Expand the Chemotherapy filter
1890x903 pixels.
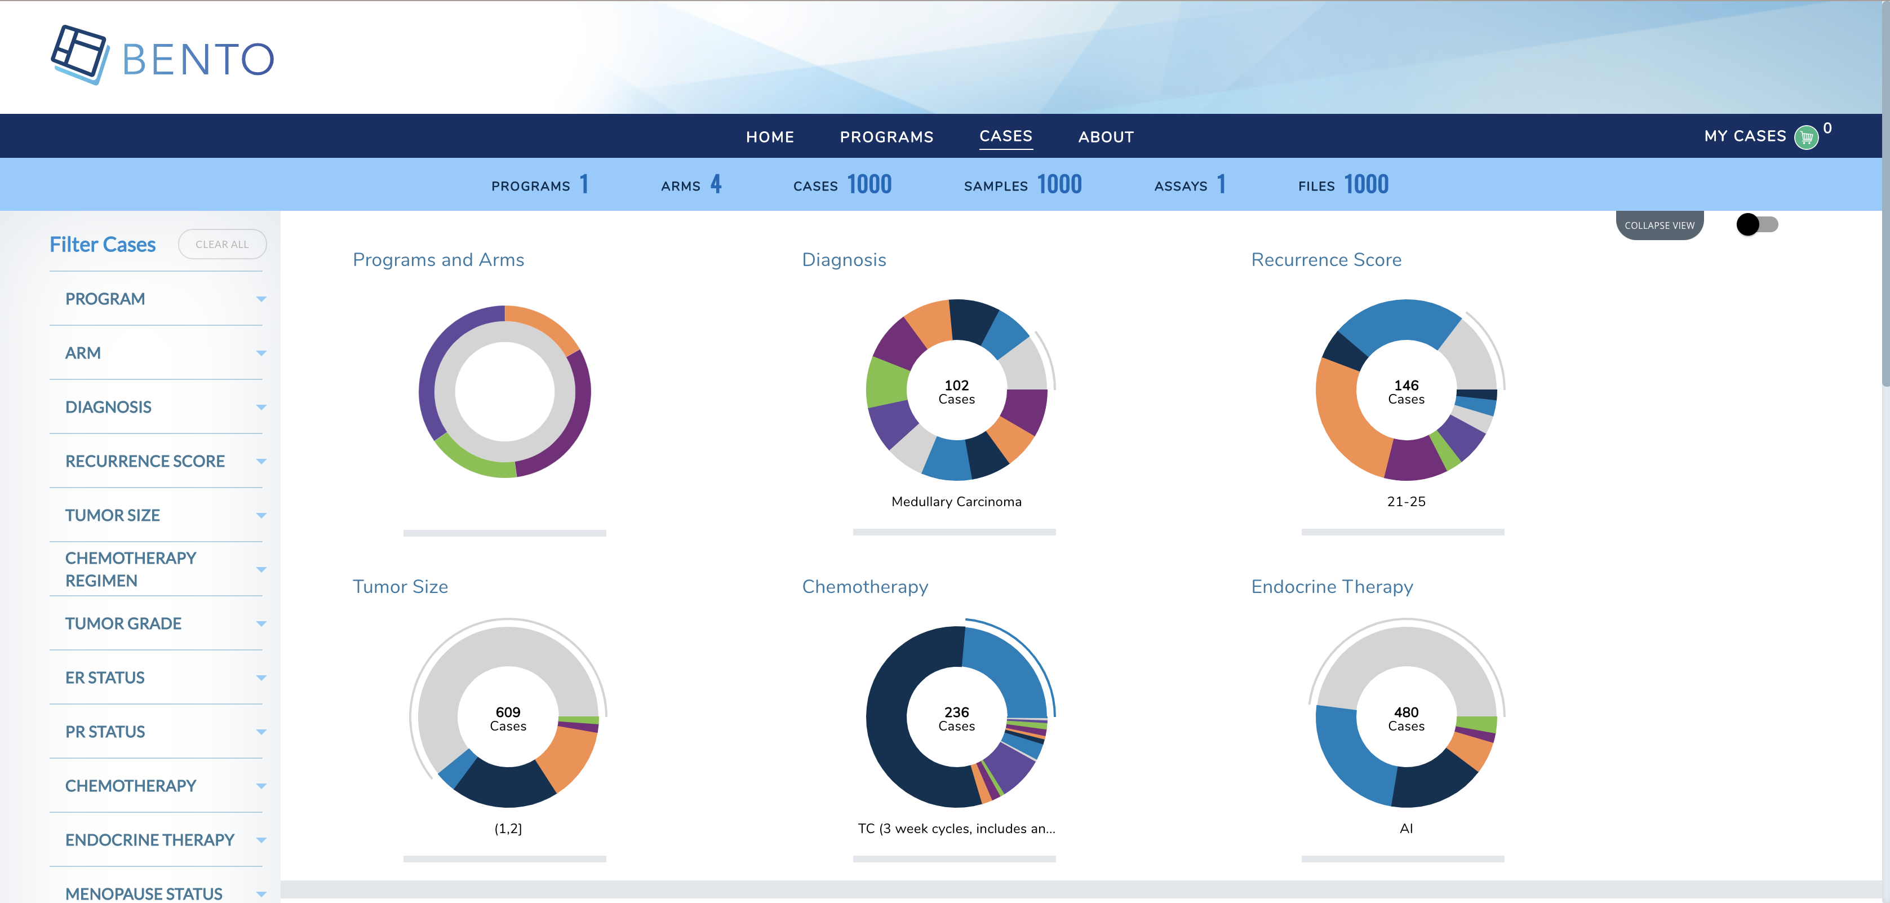coord(156,786)
